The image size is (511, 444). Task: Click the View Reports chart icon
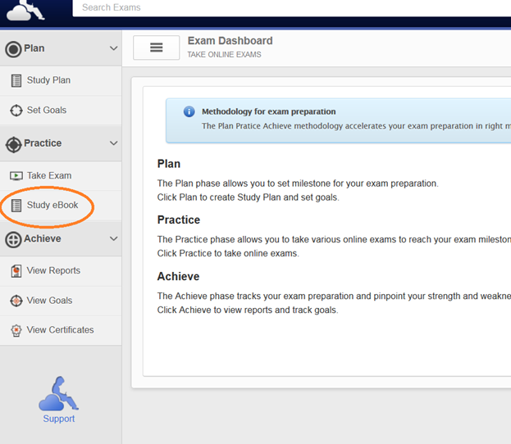coord(16,271)
